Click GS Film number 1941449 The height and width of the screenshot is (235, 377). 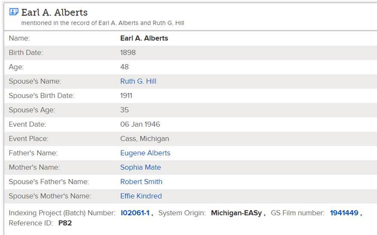(344, 213)
